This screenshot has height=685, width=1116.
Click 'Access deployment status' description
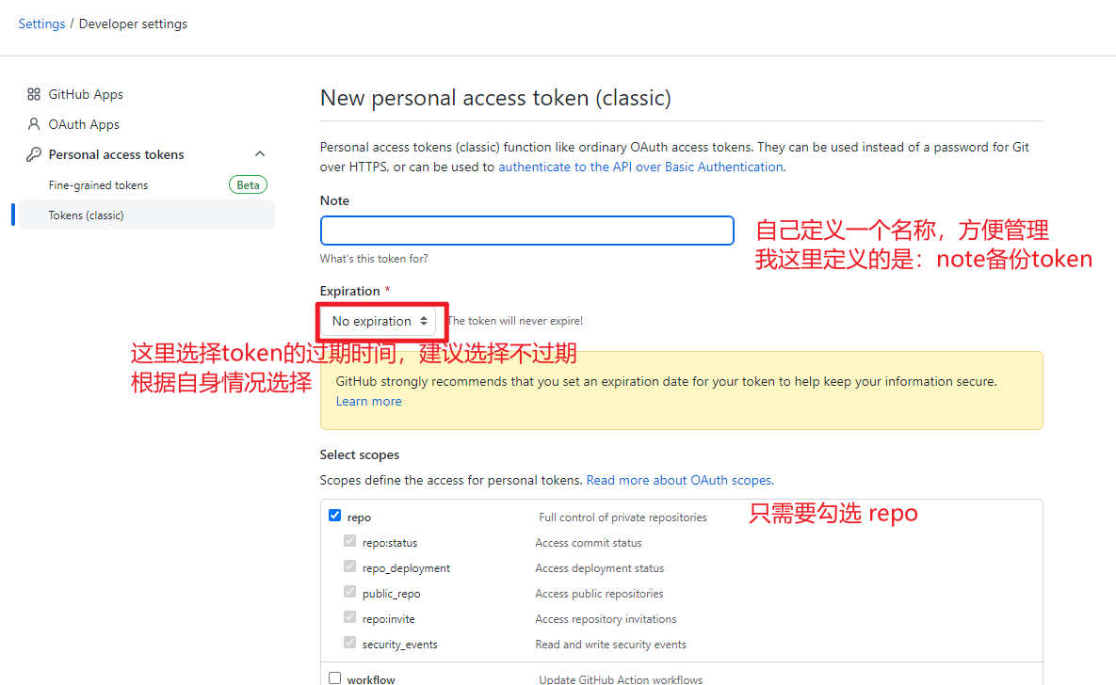pyautogui.click(x=599, y=568)
